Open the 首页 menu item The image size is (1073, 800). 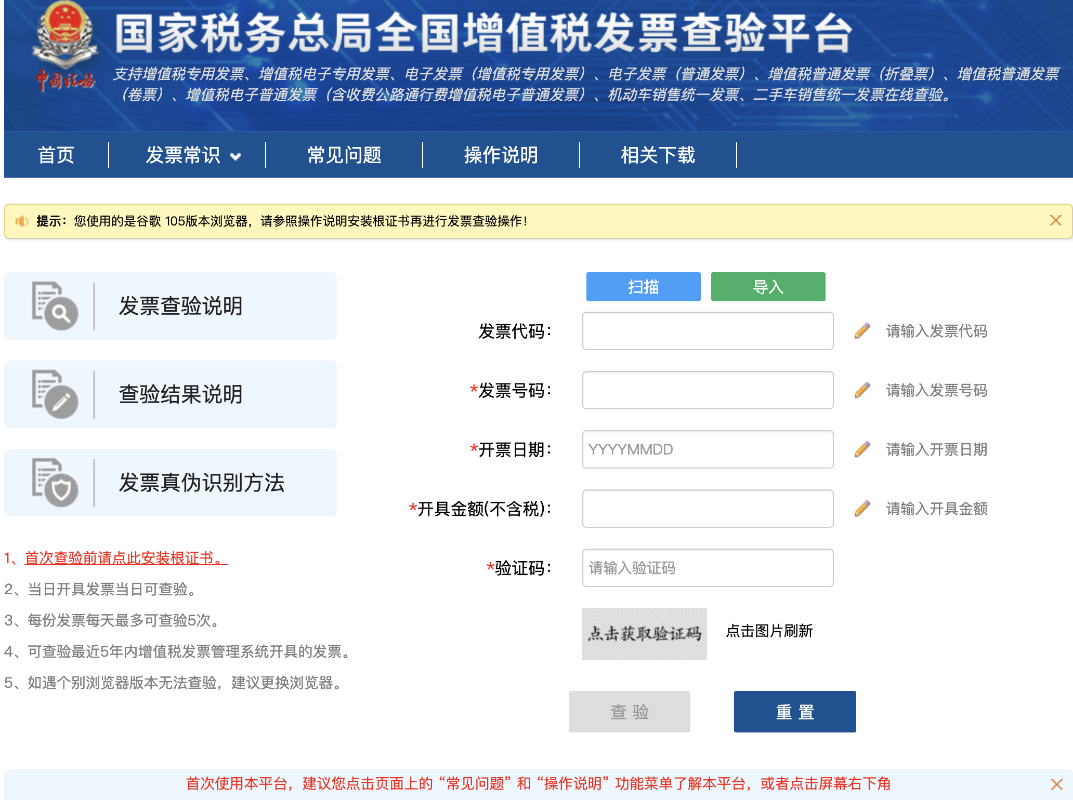(56, 154)
